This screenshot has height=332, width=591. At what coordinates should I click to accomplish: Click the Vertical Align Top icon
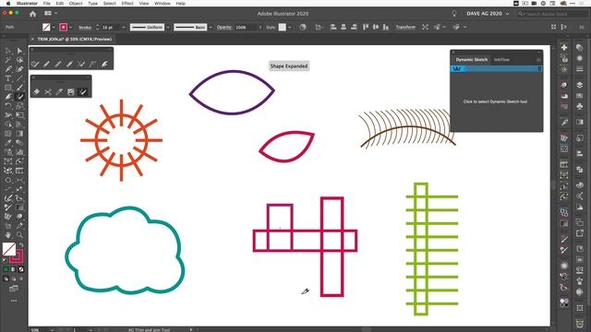click(x=366, y=27)
